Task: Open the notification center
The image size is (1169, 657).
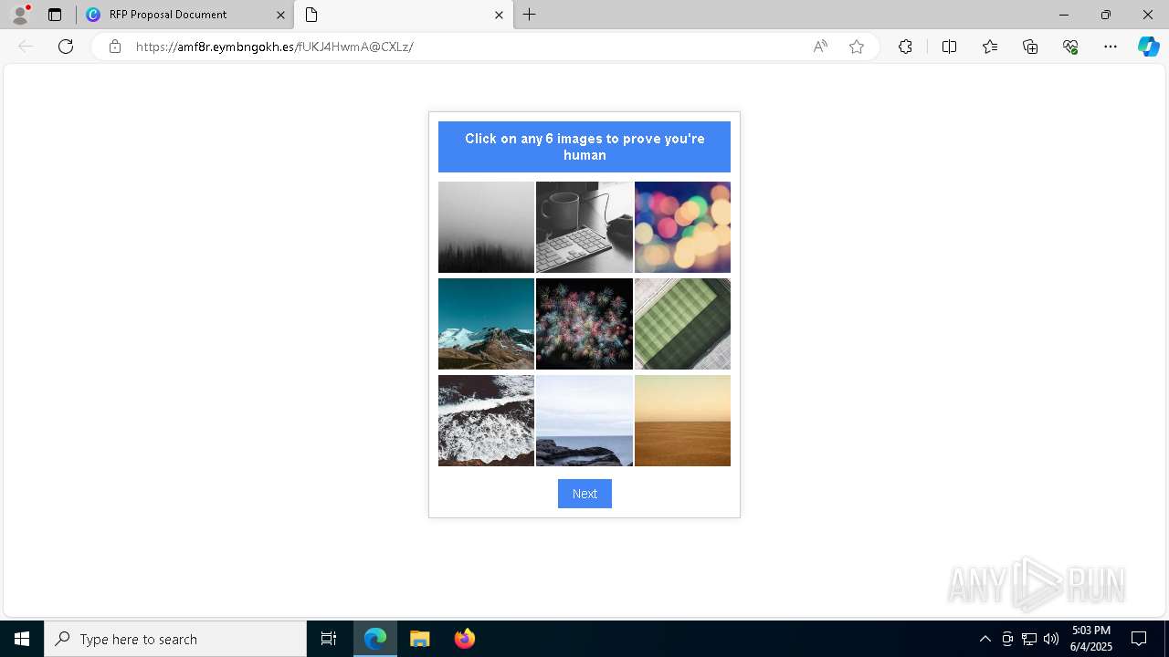Action: click(1139, 639)
